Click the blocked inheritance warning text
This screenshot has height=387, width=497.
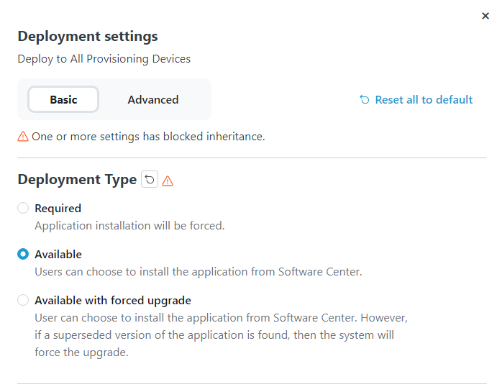(x=148, y=136)
